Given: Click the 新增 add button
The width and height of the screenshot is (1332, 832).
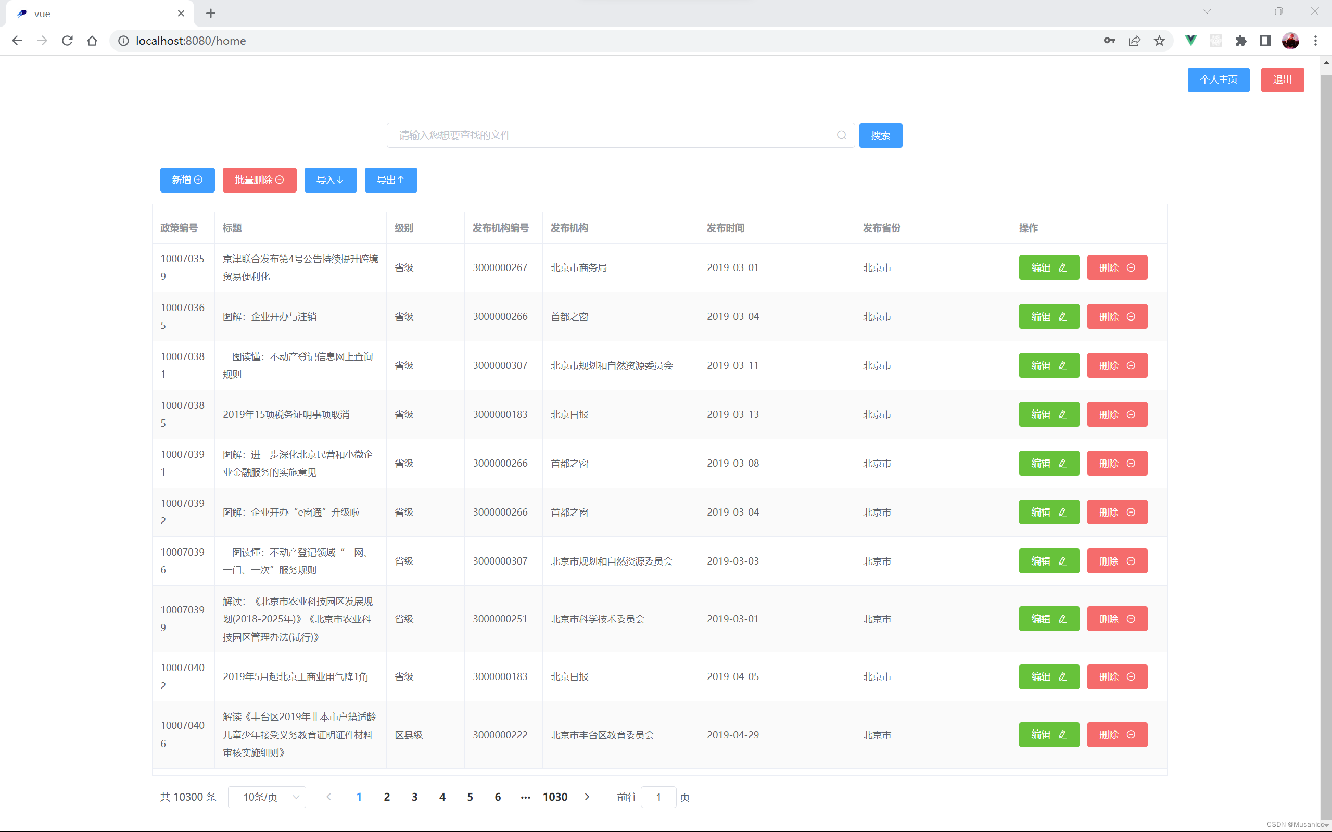Looking at the screenshot, I should (187, 180).
